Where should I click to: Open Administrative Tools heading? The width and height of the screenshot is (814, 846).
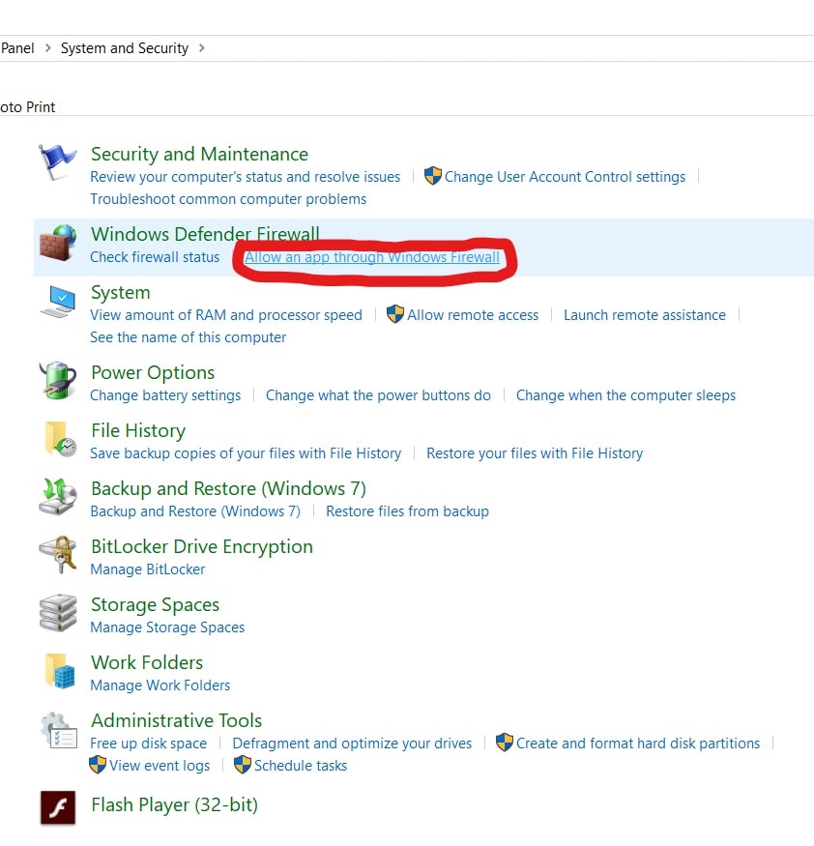[x=176, y=721]
